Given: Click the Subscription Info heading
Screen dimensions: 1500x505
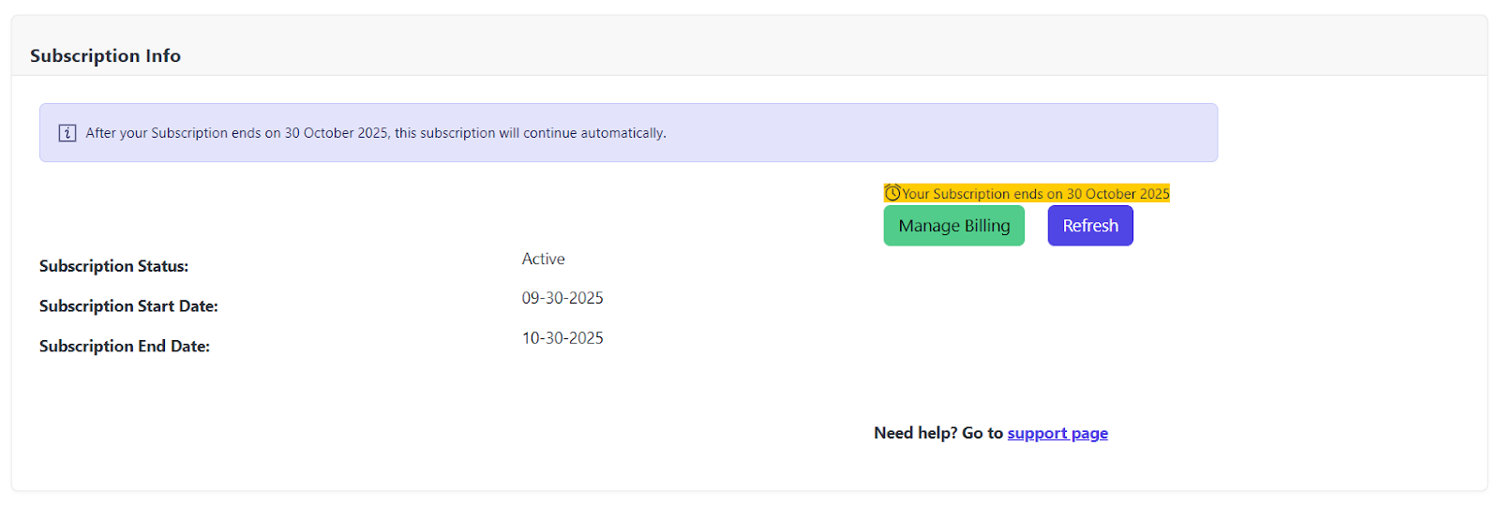Looking at the screenshot, I should tap(105, 56).
